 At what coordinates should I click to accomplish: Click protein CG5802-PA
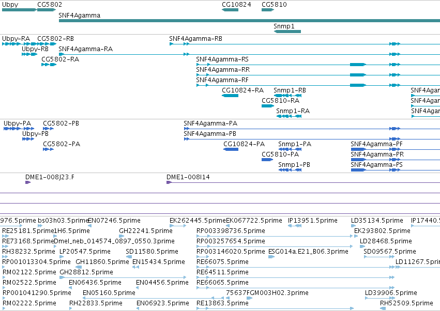[62, 144]
